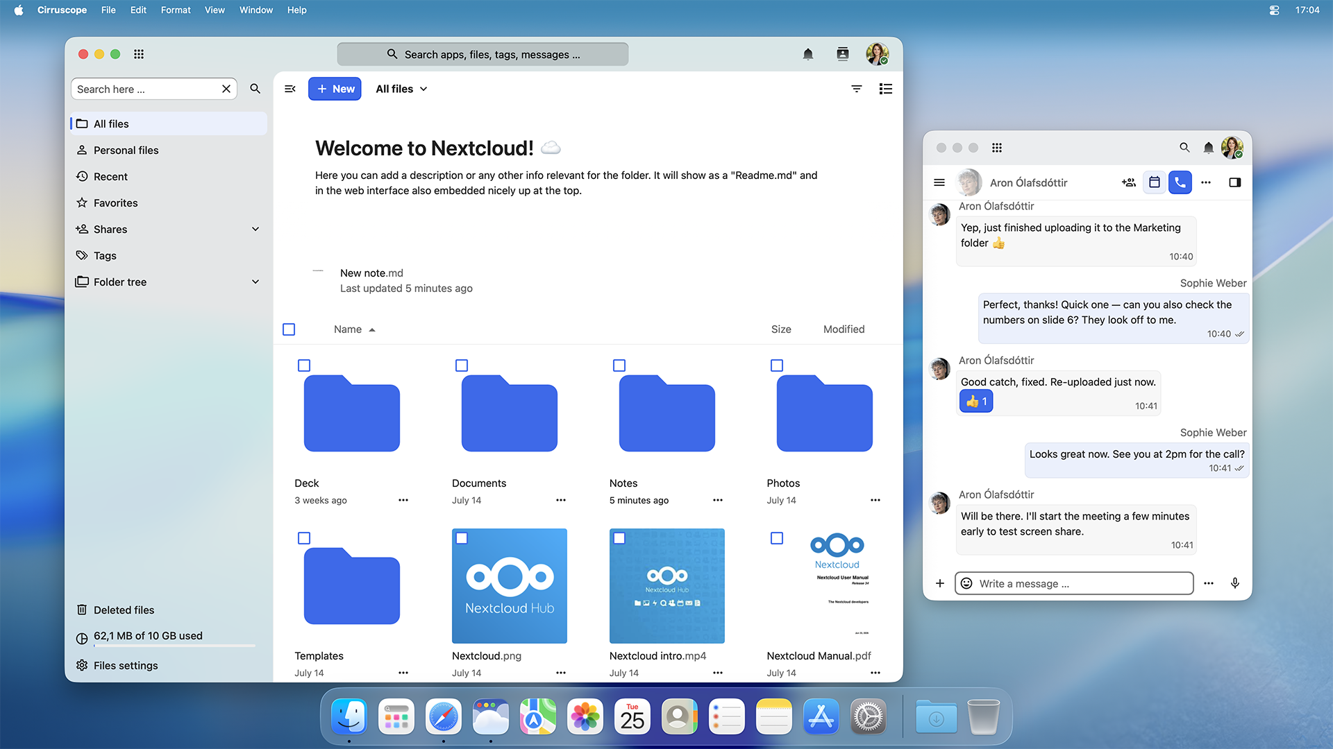Add participants to Aron's conversation

click(x=1128, y=182)
